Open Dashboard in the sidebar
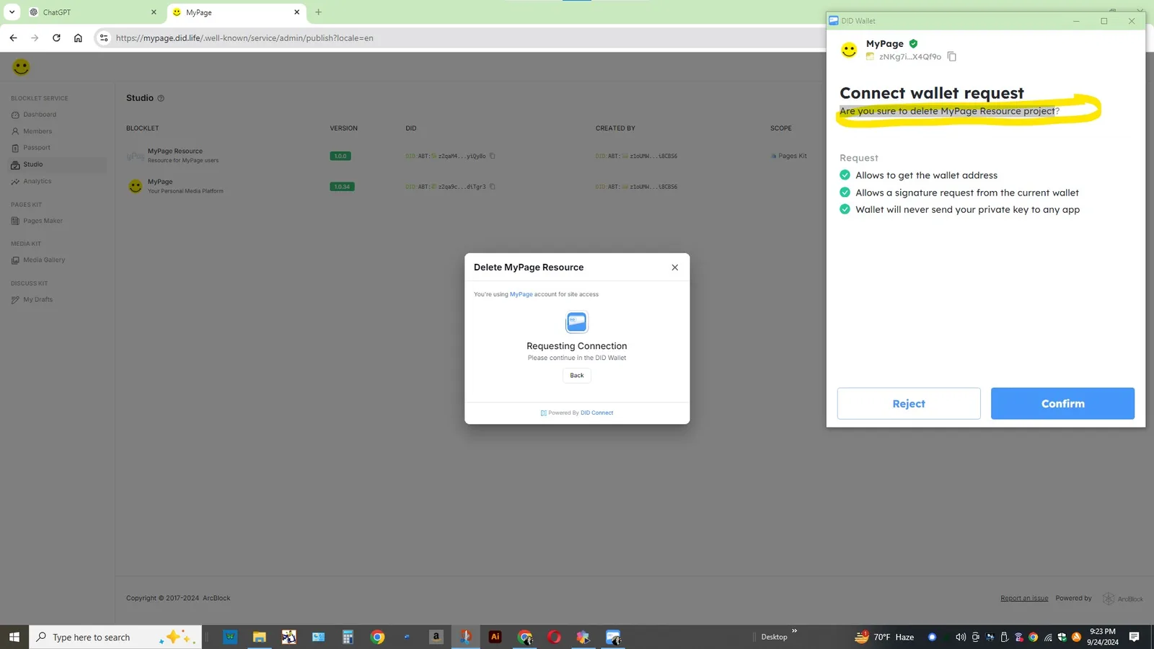Image resolution: width=1154 pixels, height=649 pixels. [x=40, y=115]
